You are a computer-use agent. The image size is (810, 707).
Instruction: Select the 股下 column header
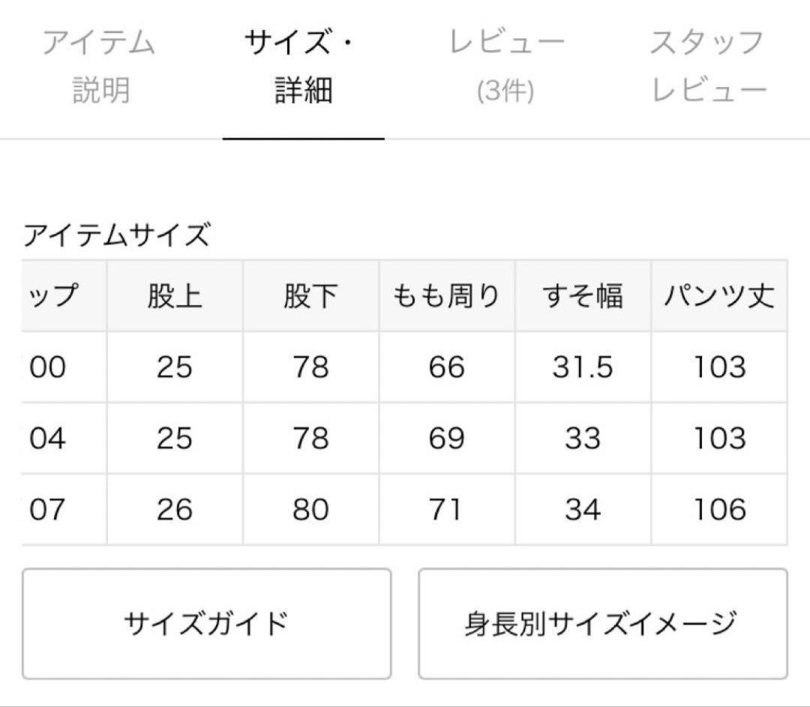pyautogui.click(x=311, y=295)
